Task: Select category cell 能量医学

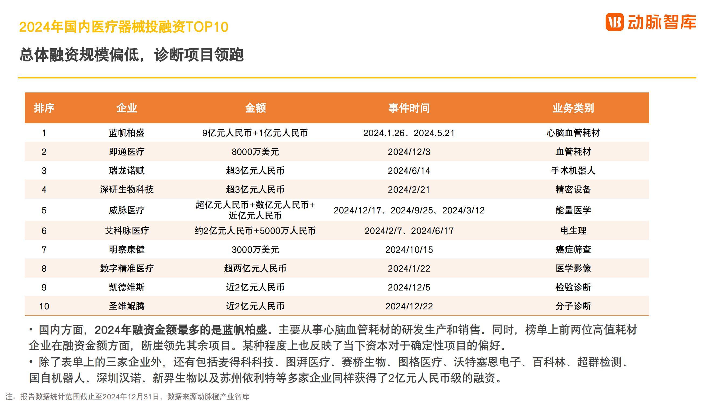Action: point(573,210)
